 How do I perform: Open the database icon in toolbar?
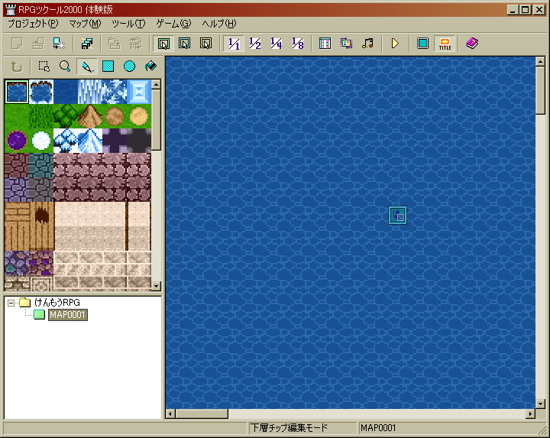[325, 44]
